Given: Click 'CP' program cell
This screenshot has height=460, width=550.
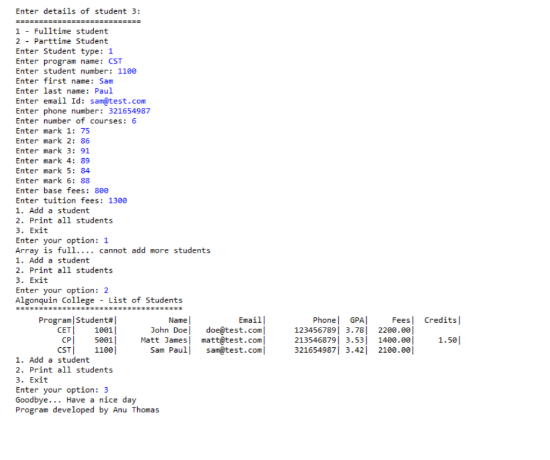Looking at the screenshot, I should pos(67,340).
